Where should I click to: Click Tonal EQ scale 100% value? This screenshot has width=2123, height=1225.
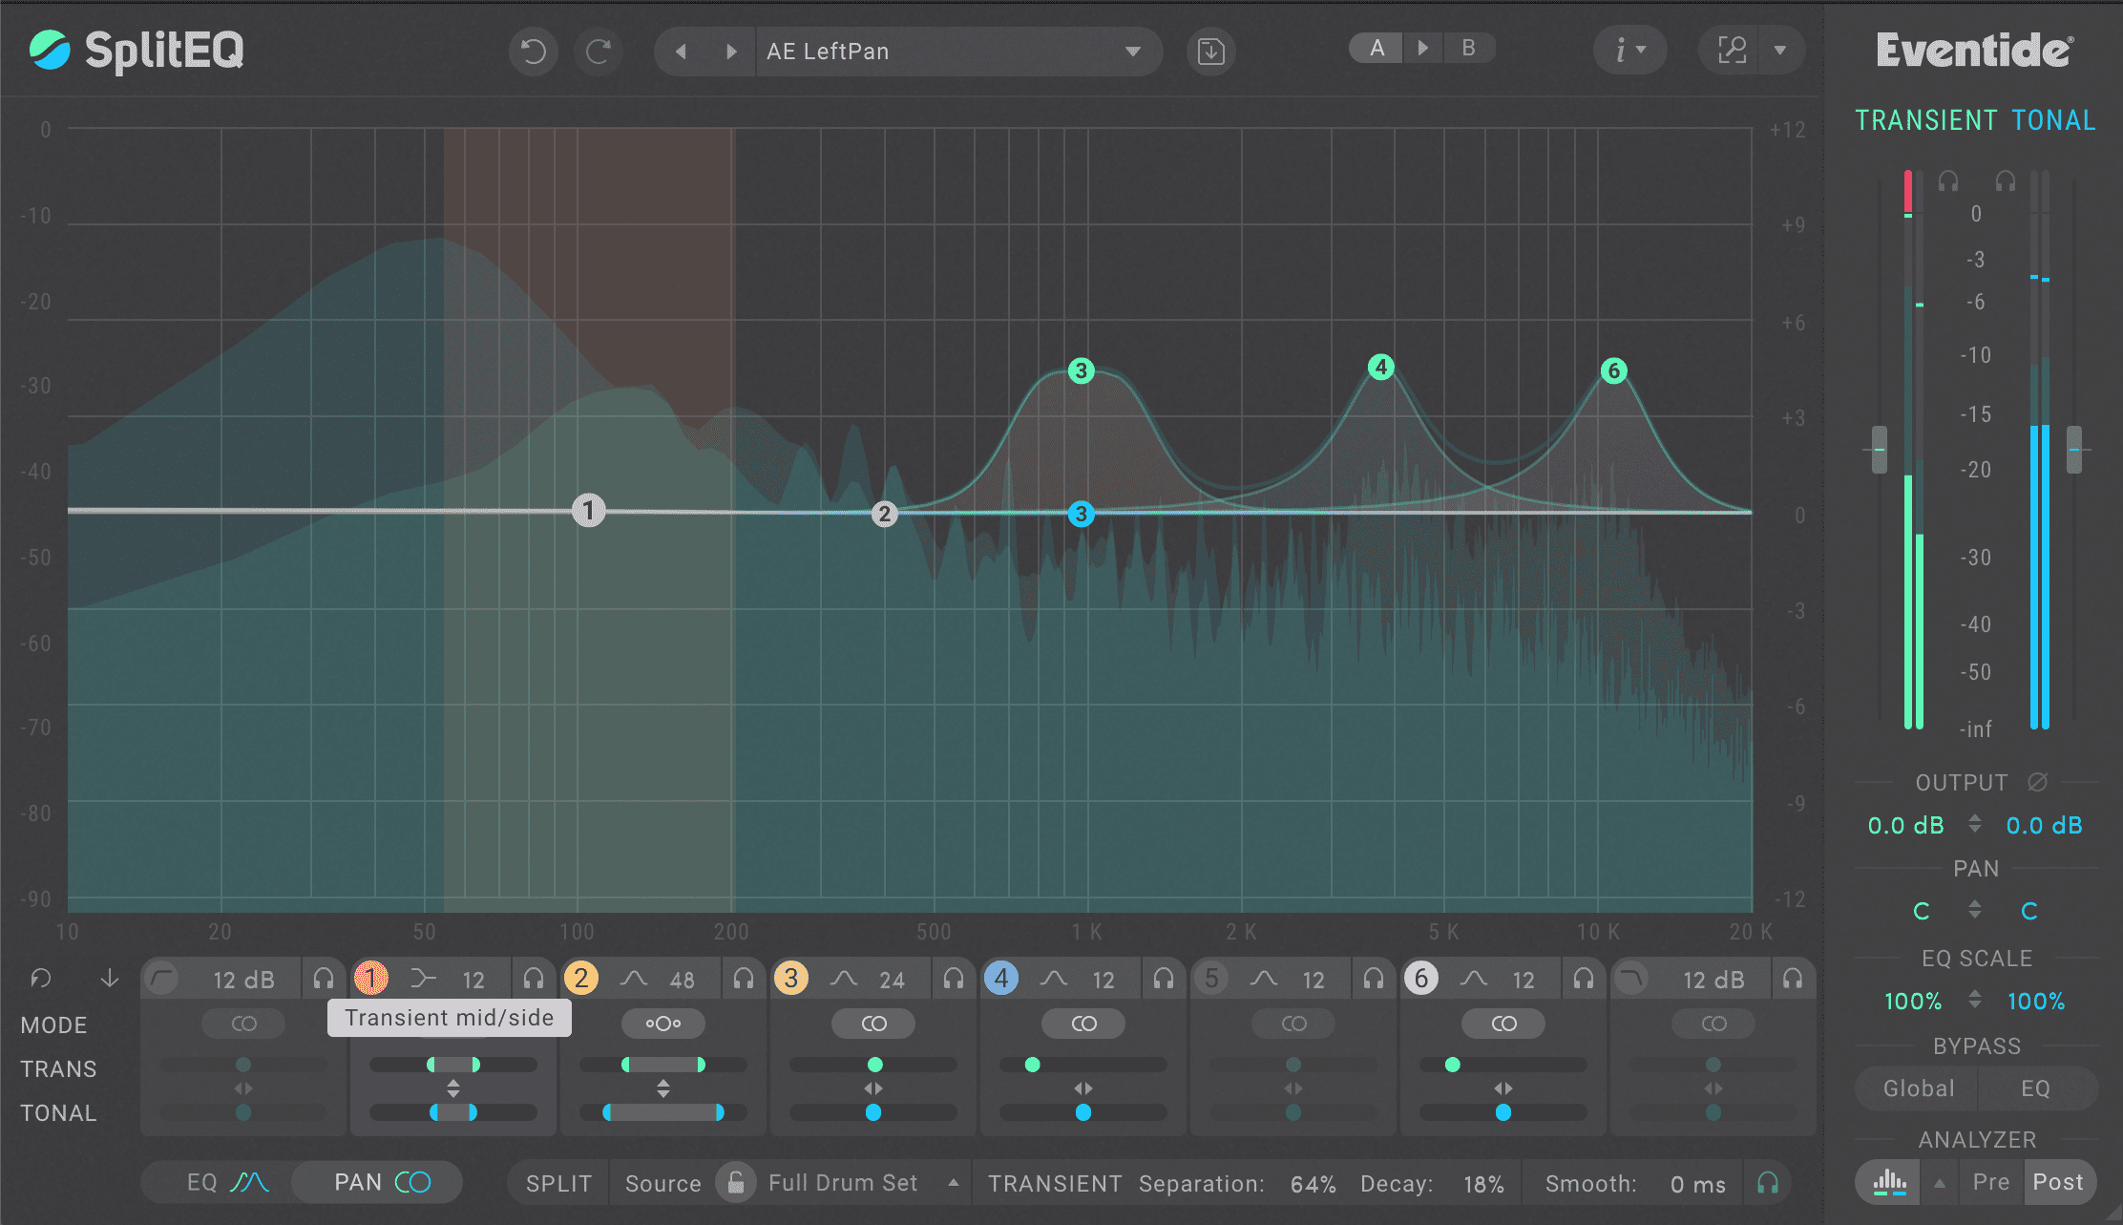(2036, 1001)
